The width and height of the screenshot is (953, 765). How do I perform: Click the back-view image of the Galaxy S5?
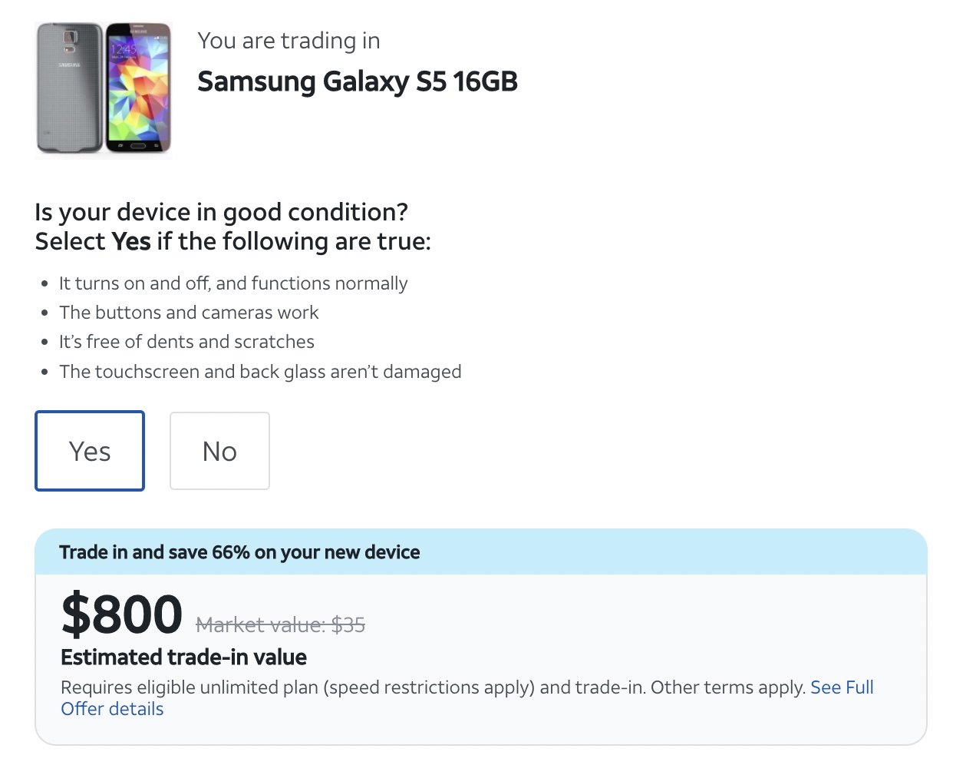(x=70, y=88)
